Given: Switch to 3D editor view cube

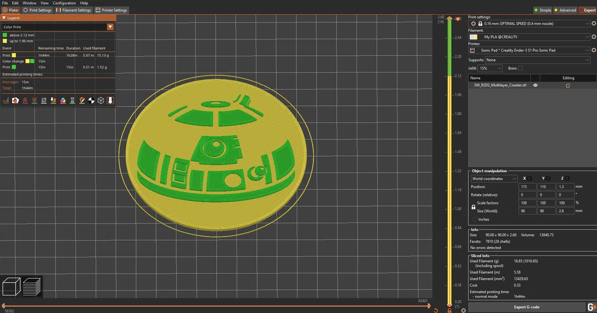Looking at the screenshot, I should (12, 286).
